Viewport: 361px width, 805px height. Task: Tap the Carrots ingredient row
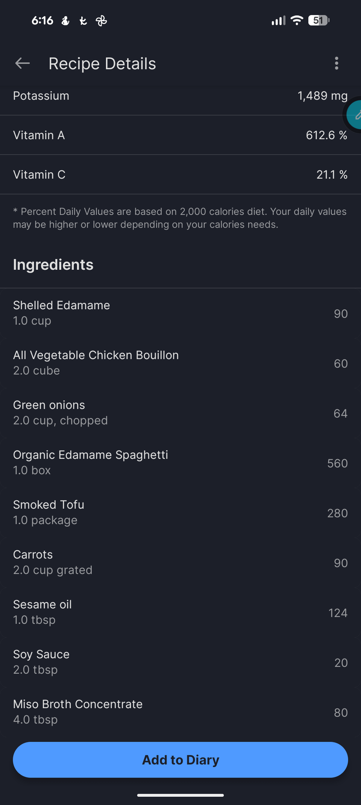click(x=180, y=562)
